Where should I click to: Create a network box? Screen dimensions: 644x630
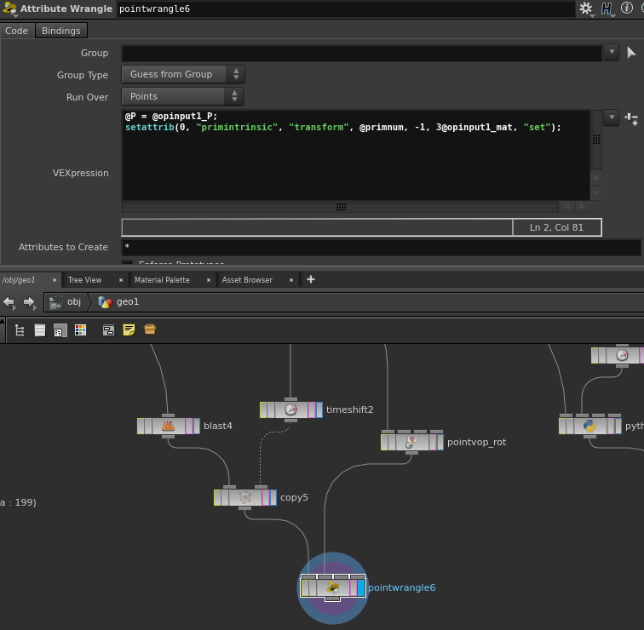coord(108,330)
